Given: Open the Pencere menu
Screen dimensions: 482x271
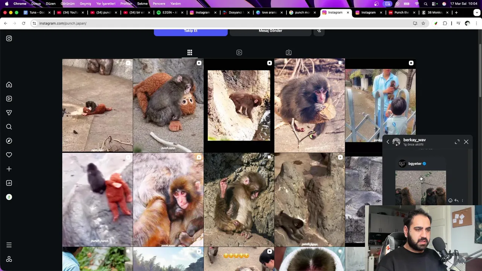Looking at the screenshot, I should 159,3.
